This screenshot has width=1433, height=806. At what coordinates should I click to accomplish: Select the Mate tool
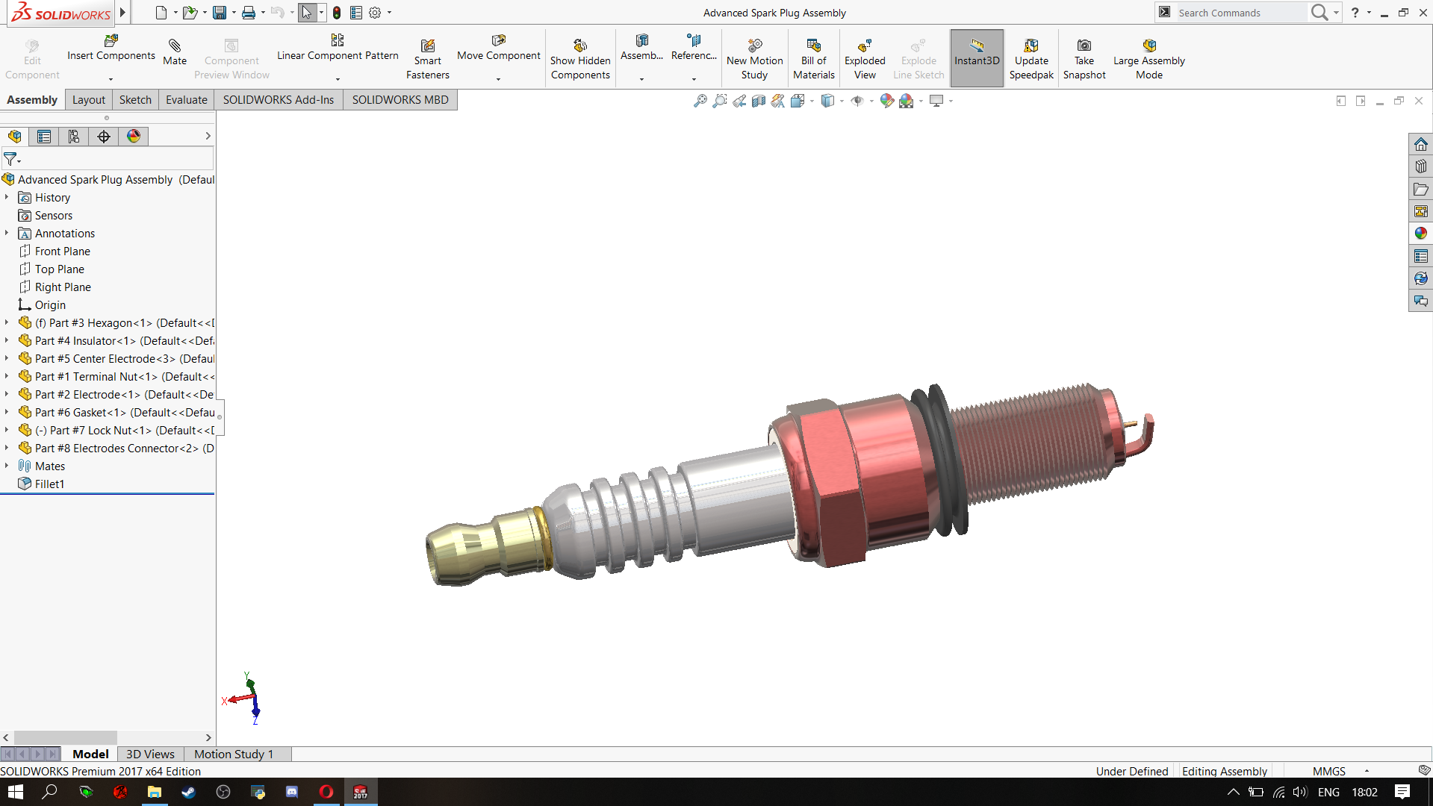(x=175, y=52)
